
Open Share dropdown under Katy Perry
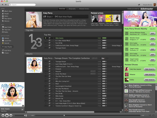pos(48,17)
